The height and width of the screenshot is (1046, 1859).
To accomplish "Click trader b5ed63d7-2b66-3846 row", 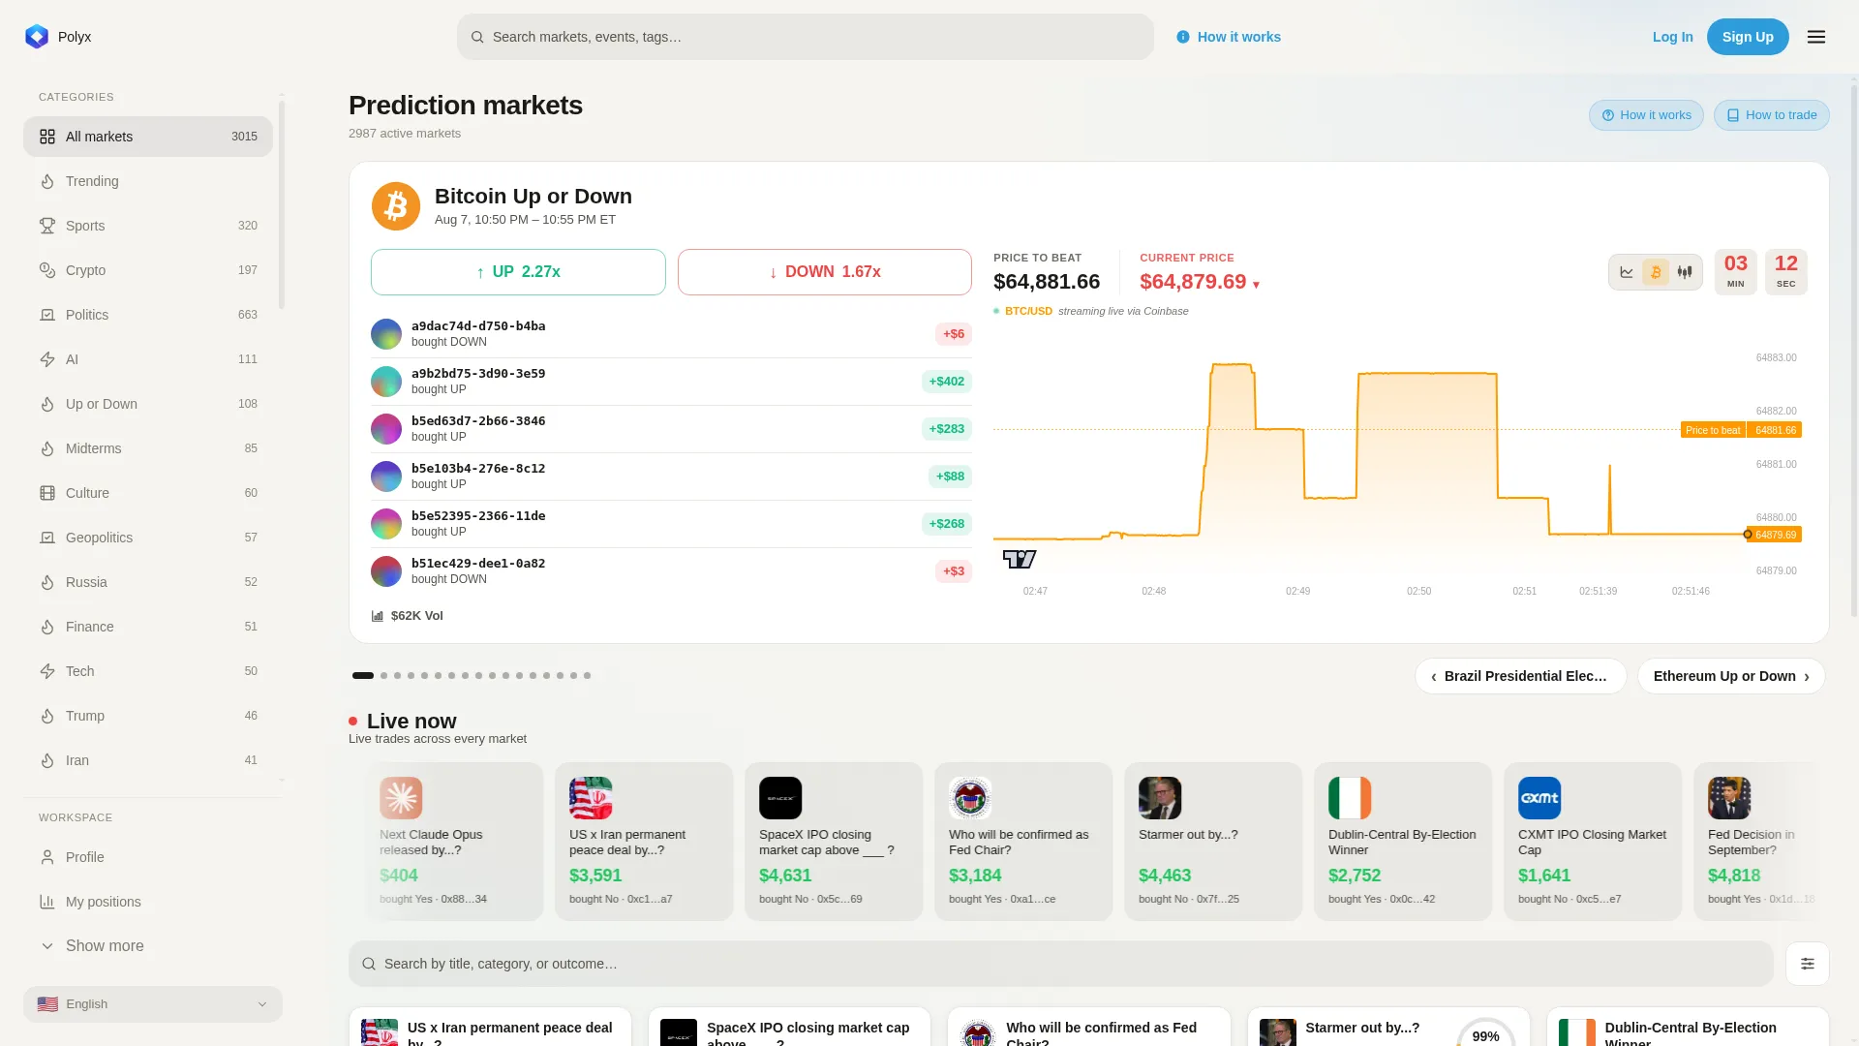I will pos(671,429).
